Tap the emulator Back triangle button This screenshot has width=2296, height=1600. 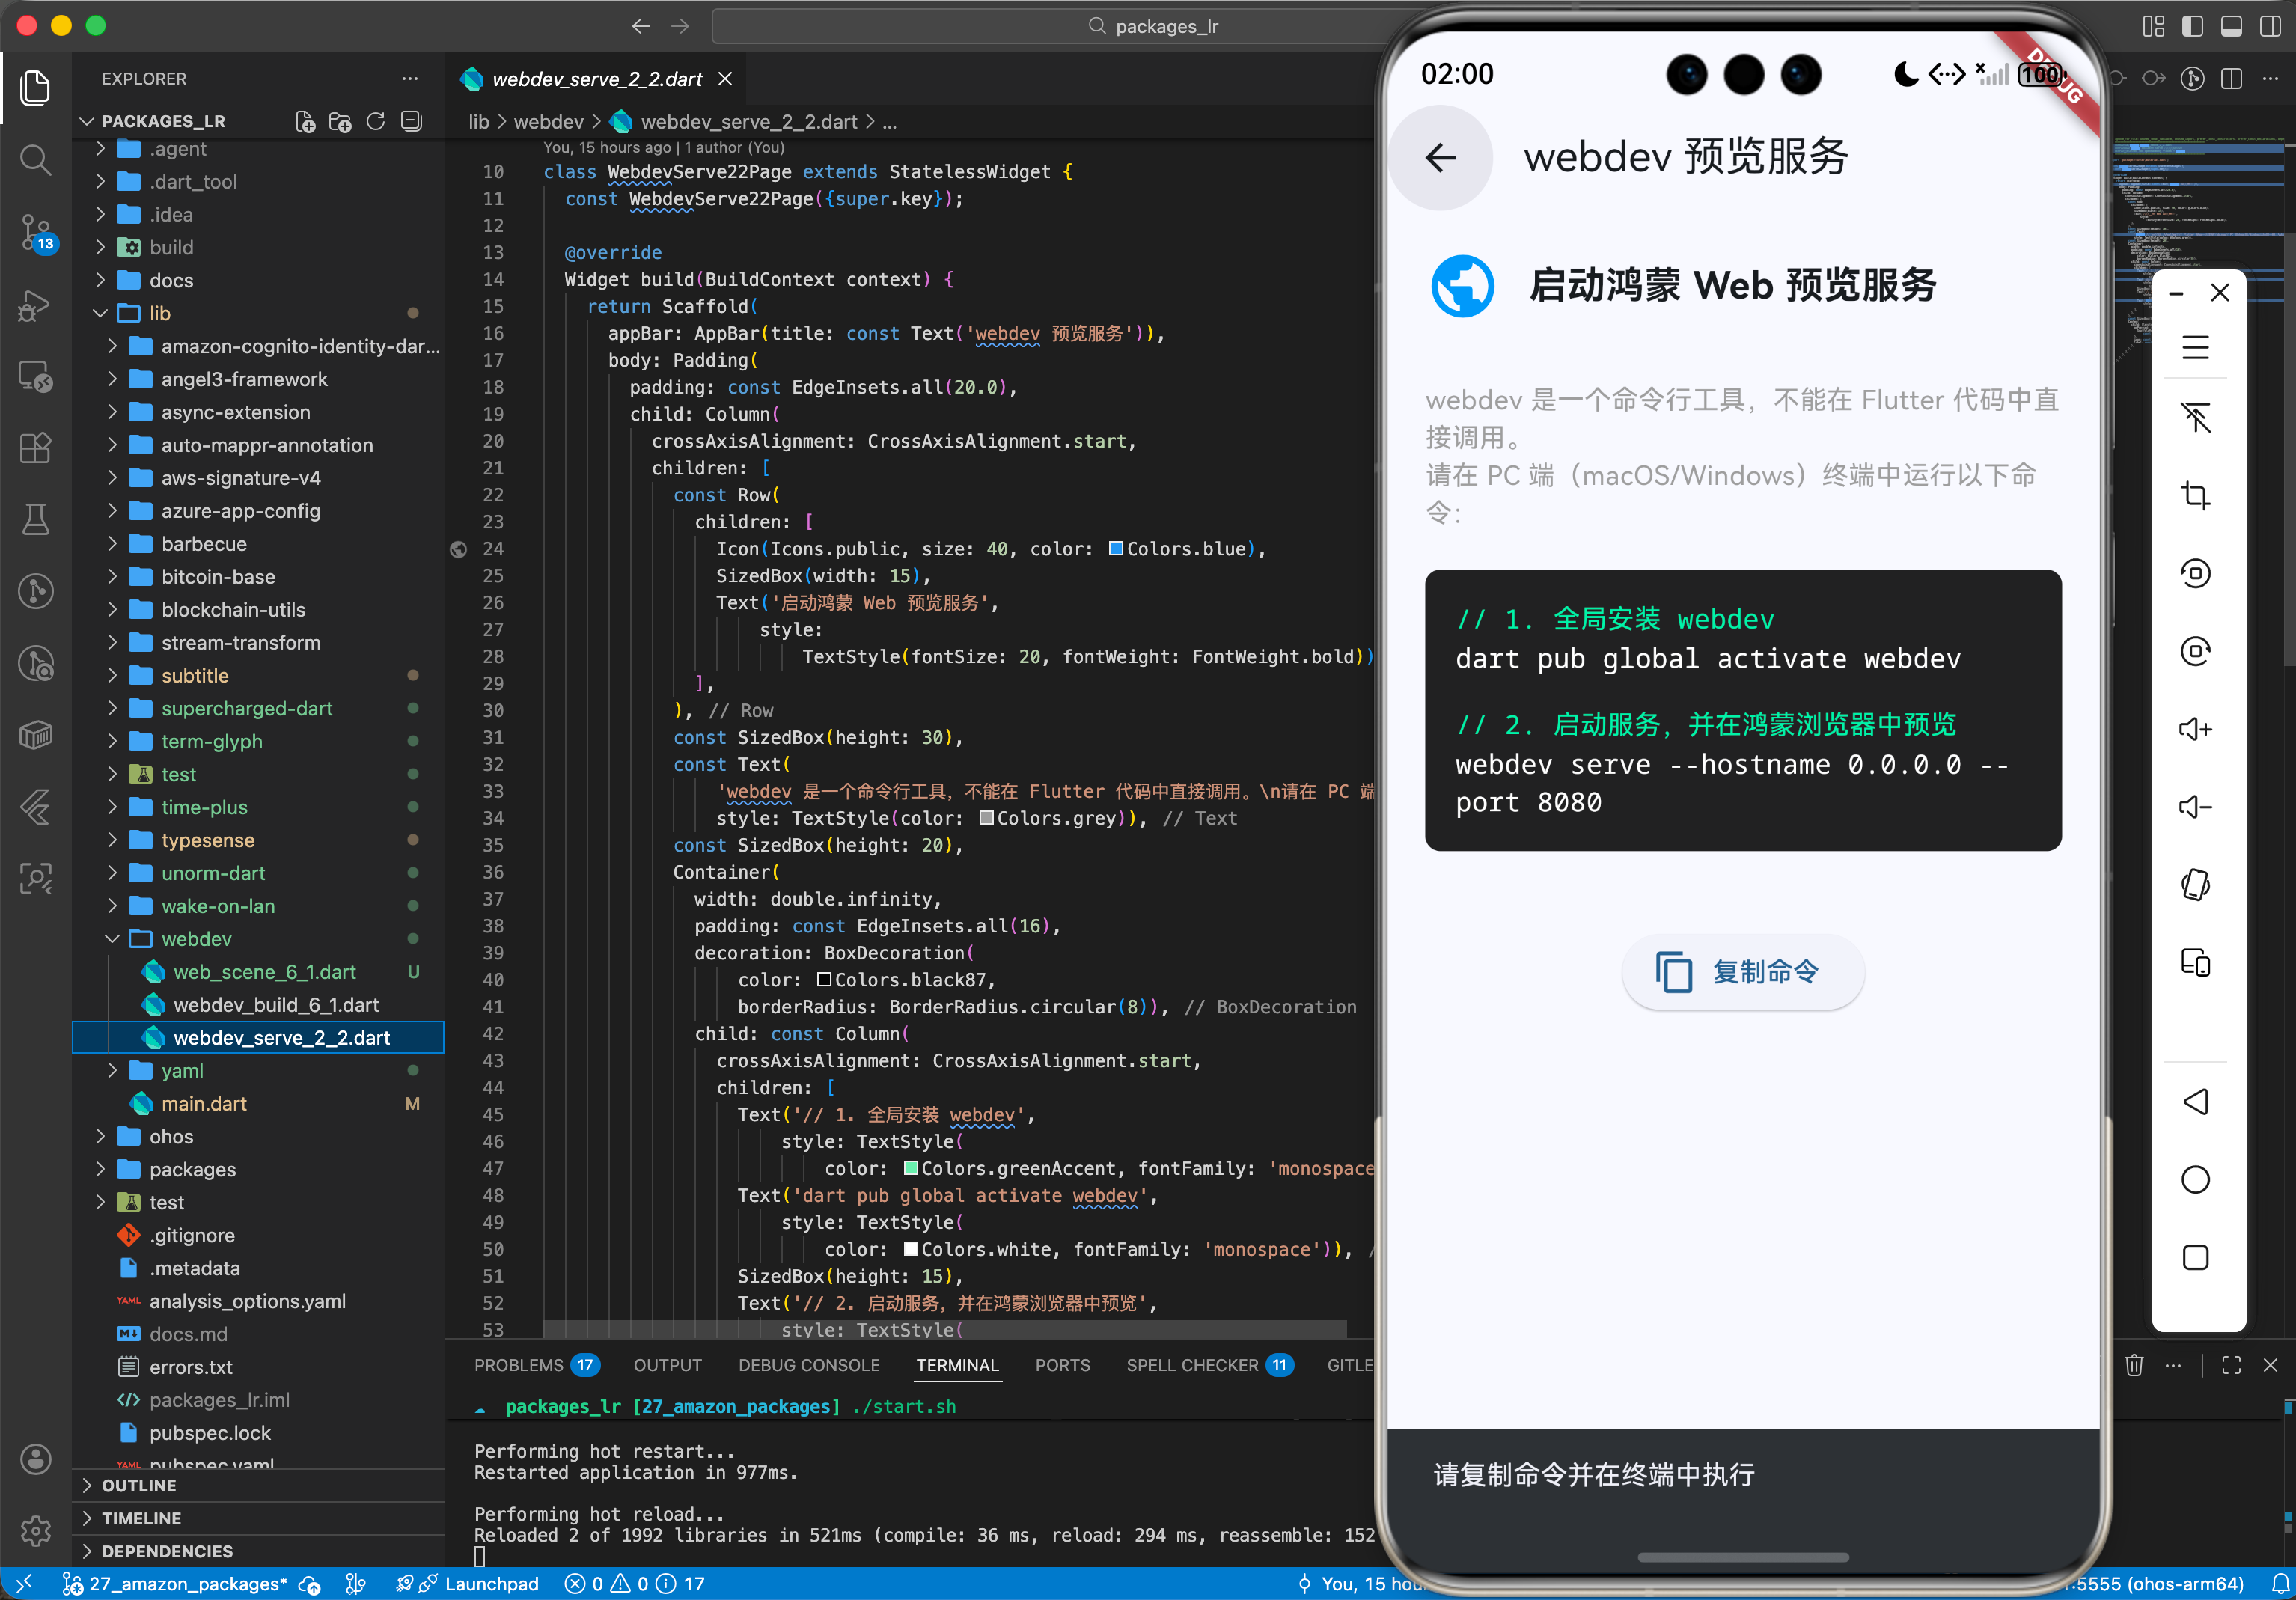pyautogui.click(x=2196, y=1102)
